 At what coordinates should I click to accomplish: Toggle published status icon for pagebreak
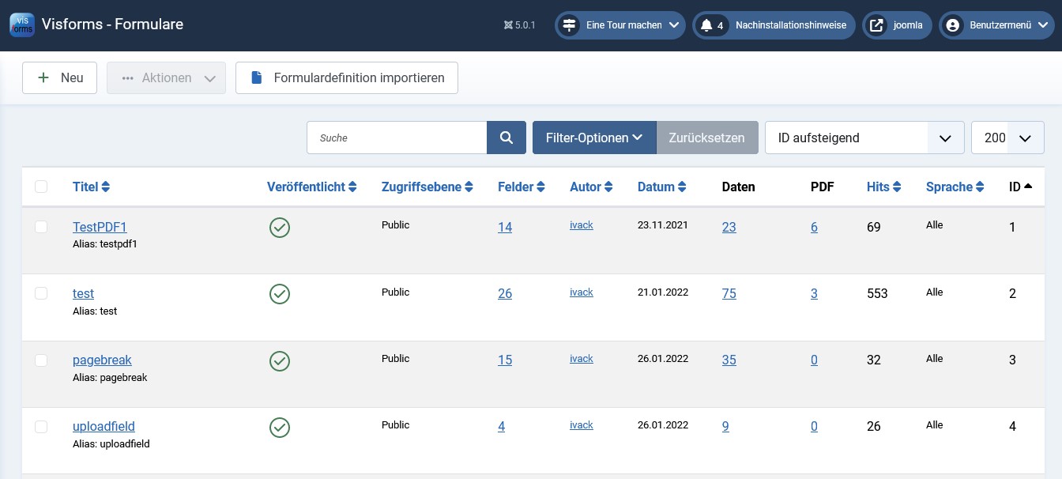coord(280,360)
